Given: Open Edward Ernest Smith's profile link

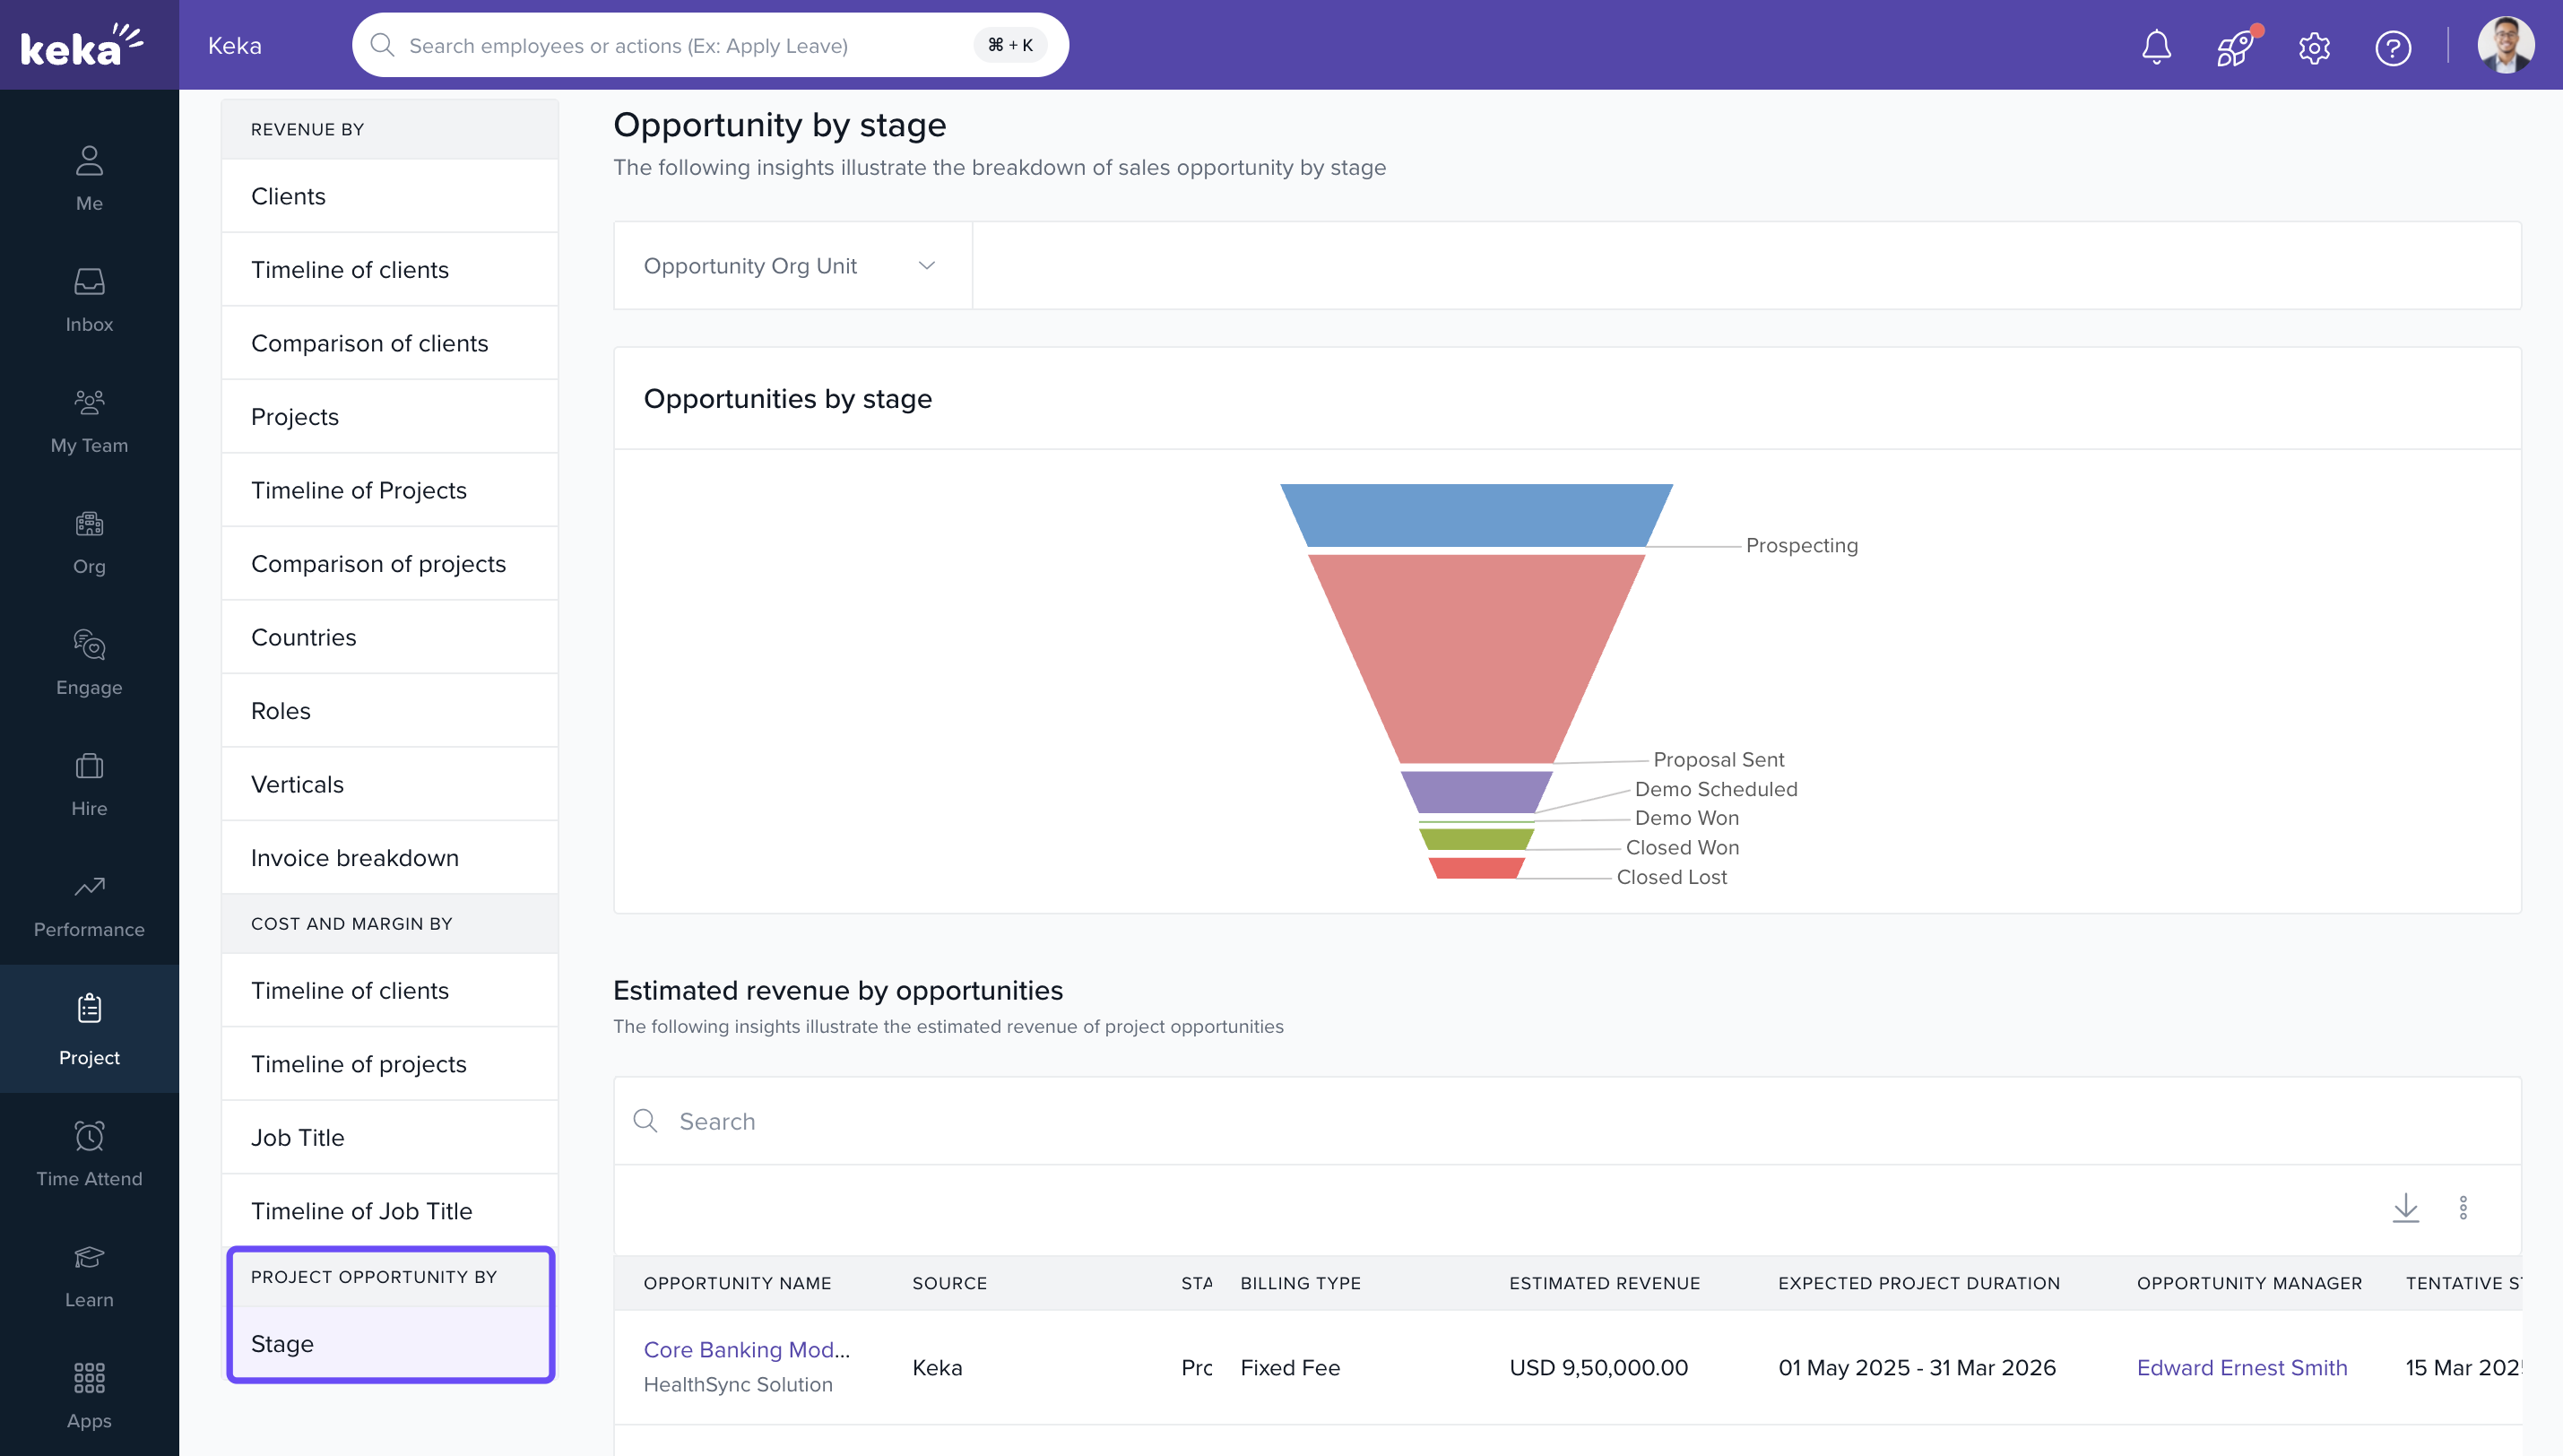Looking at the screenshot, I should (2241, 1367).
